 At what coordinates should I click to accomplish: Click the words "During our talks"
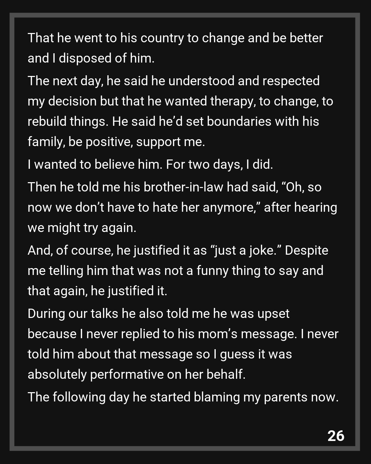pyautogui.click(x=72, y=313)
